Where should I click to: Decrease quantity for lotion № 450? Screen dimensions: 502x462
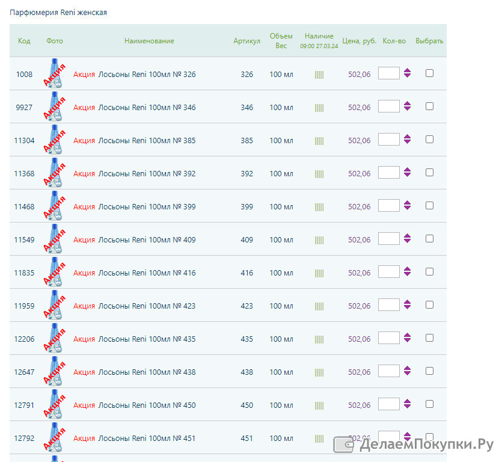pyautogui.click(x=407, y=406)
